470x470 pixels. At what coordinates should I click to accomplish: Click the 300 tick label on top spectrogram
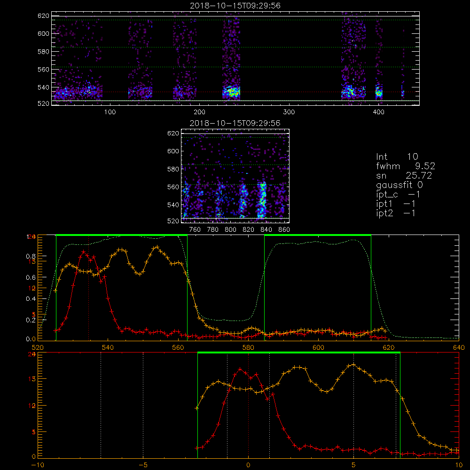tap(289, 112)
